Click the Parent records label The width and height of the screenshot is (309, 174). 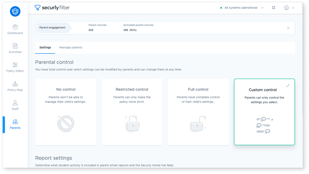[x=97, y=25]
